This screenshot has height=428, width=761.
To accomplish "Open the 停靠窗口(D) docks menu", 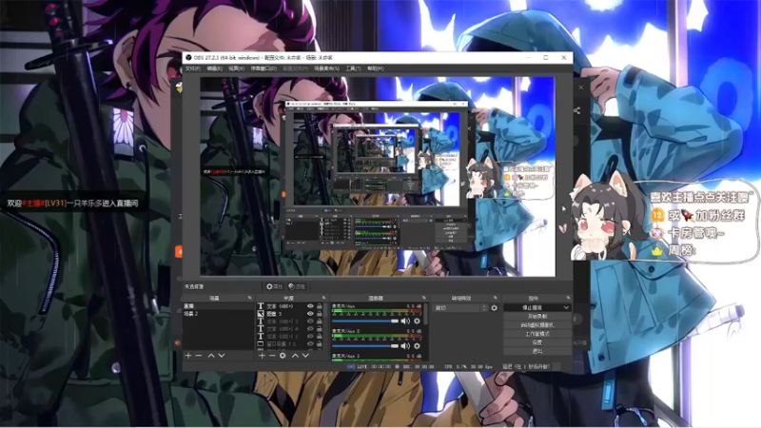I will click(x=263, y=68).
